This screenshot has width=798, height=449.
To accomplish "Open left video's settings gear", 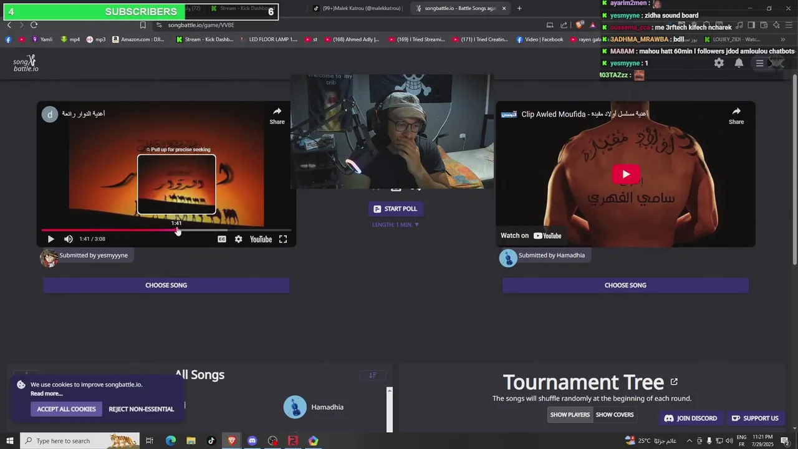I will point(238,239).
